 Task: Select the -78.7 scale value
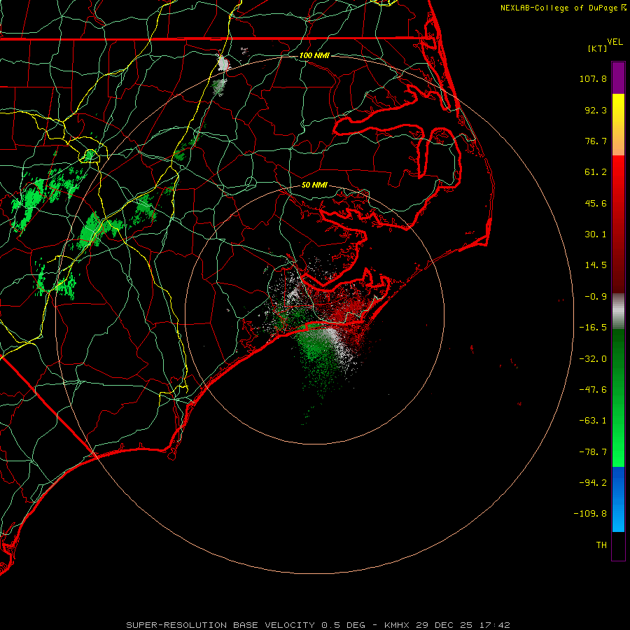pyautogui.click(x=593, y=452)
